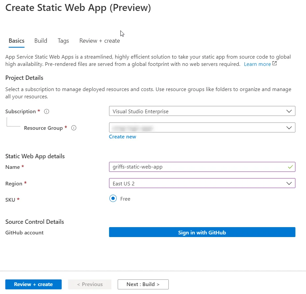The width and height of the screenshot is (306, 294).
Task: Switch to the Build tab
Action: (41, 41)
